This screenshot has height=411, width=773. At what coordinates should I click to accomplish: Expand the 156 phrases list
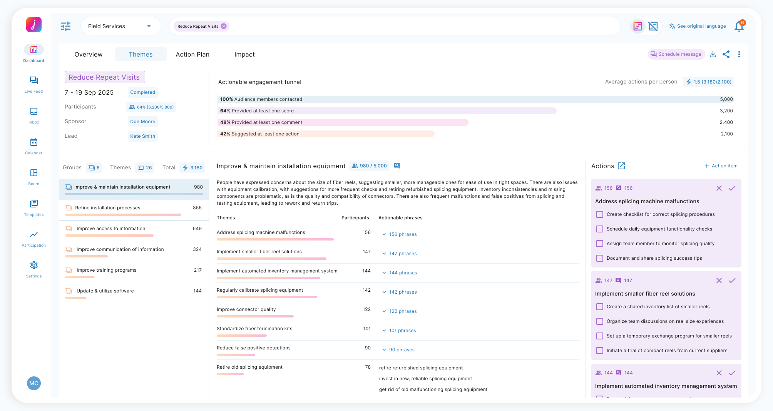[400, 234]
